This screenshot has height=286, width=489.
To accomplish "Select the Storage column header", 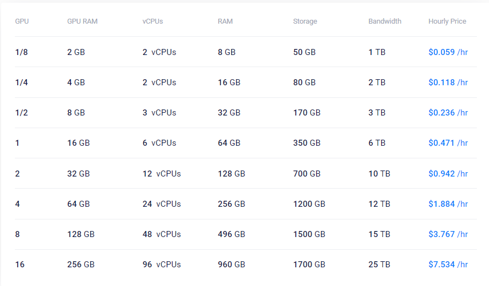I will click(x=305, y=21).
